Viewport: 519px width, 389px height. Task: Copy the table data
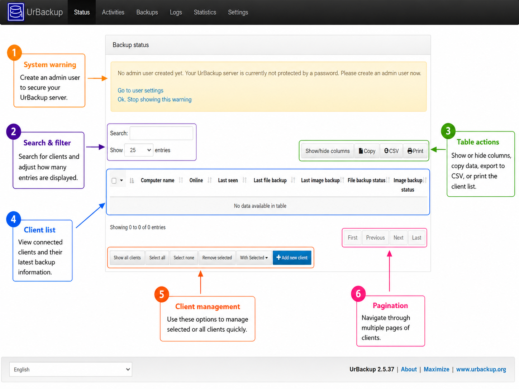367,151
